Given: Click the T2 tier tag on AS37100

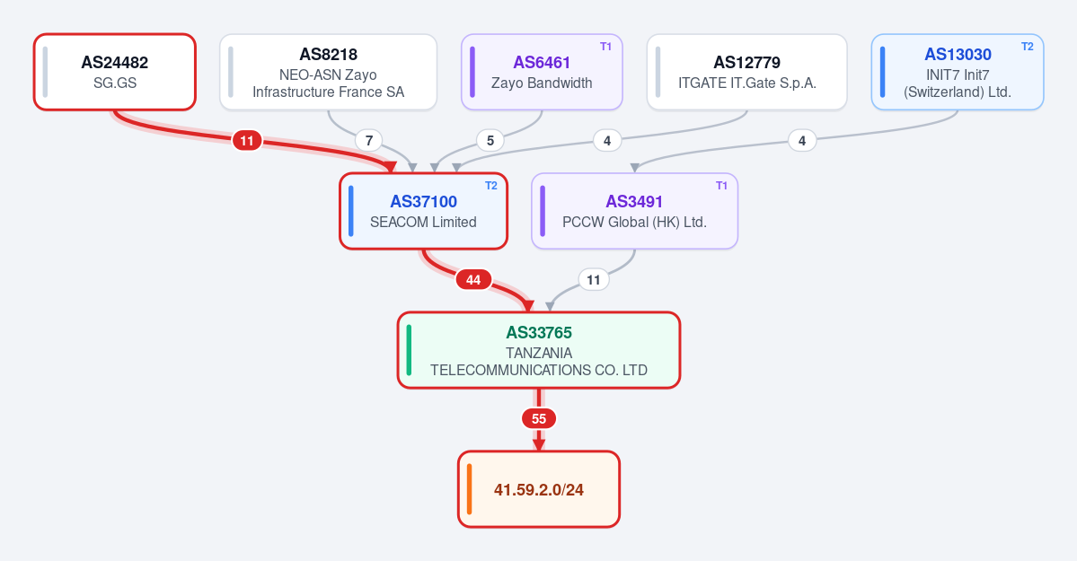Looking at the screenshot, I should [x=491, y=186].
